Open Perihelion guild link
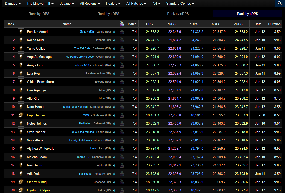Viewport: 285px width, 193px height. click(85, 124)
